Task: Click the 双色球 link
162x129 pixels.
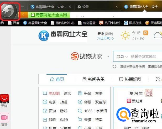Action: pyautogui.click(x=101, y=102)
